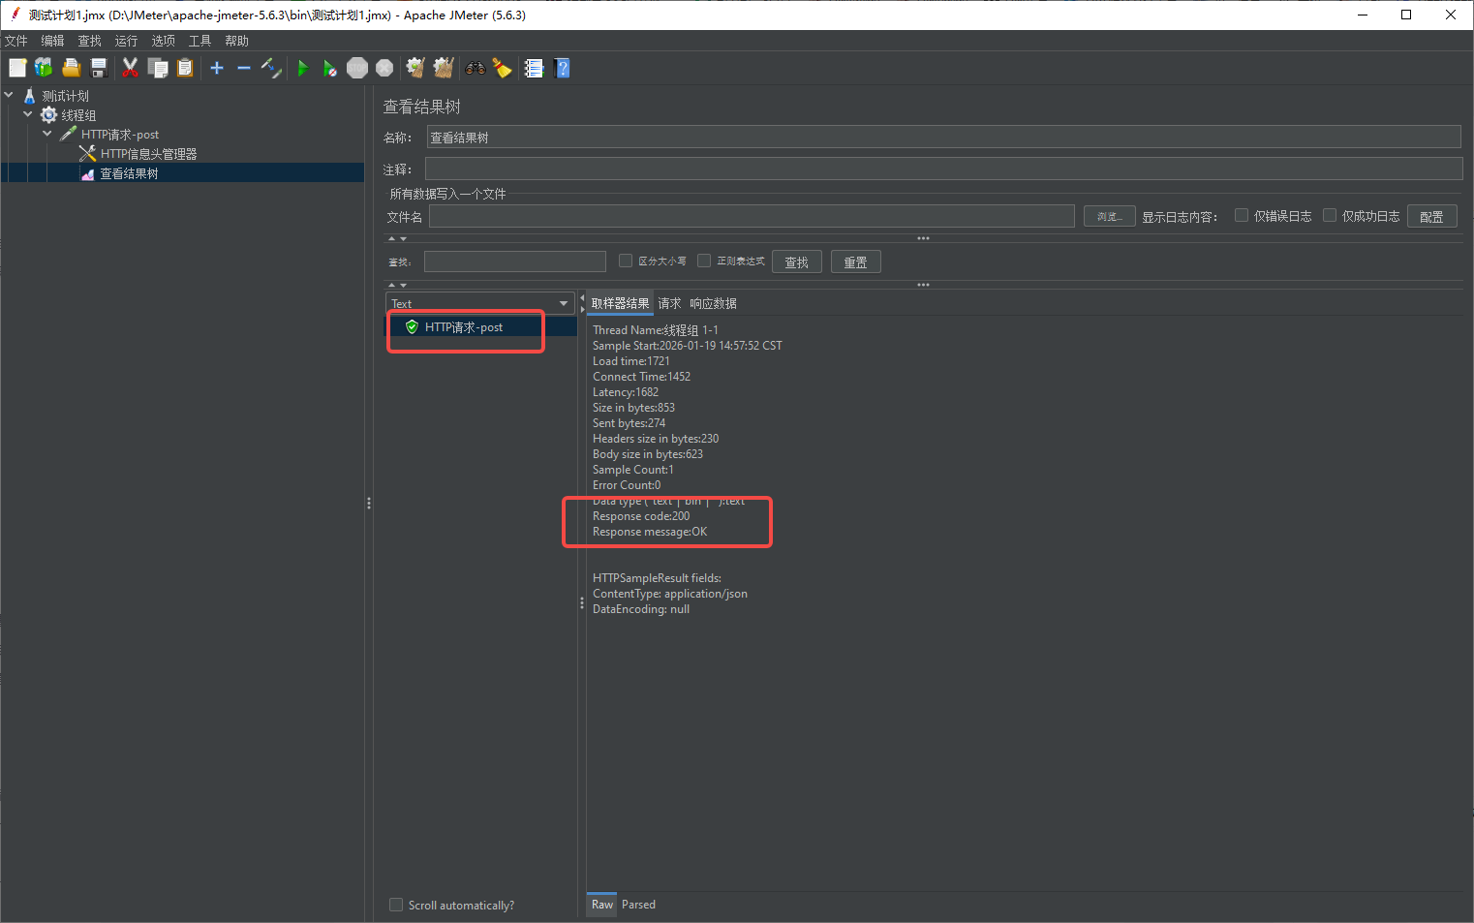
Task: Enable the 仅成功日志 checkbox
Action: pyautogui.click(x=1330, y=215)
